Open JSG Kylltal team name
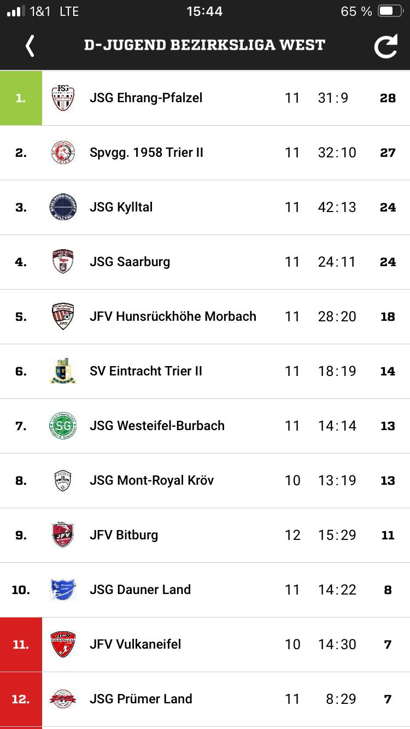This screenshot has height=729, width=410. [x=121, y=207]
